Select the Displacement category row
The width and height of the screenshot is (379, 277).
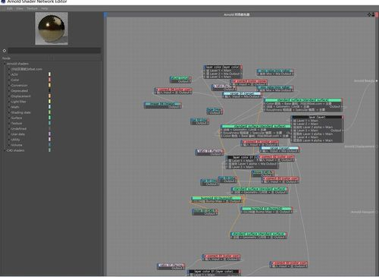click(x=20, y=96)
